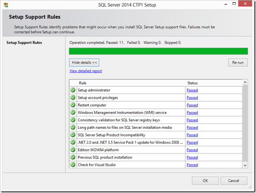
Task: Select Previous SQL product installation rule text
Action: click(x=105, y=157)
